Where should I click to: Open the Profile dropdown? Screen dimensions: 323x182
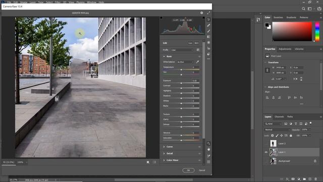(x=182, y=50)
